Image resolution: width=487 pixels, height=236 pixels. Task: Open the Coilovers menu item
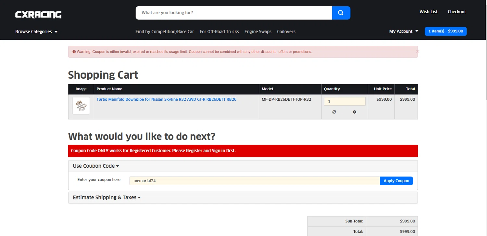click(286, 31)
